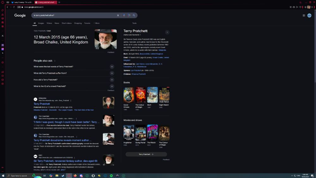Open the Night Watch book cover
The image size is (316, 178).
[164, 95]
